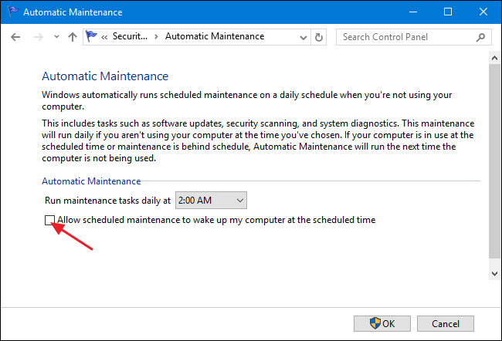Click the Automatic Maintenance section heading above the time setting

point(91,181)
